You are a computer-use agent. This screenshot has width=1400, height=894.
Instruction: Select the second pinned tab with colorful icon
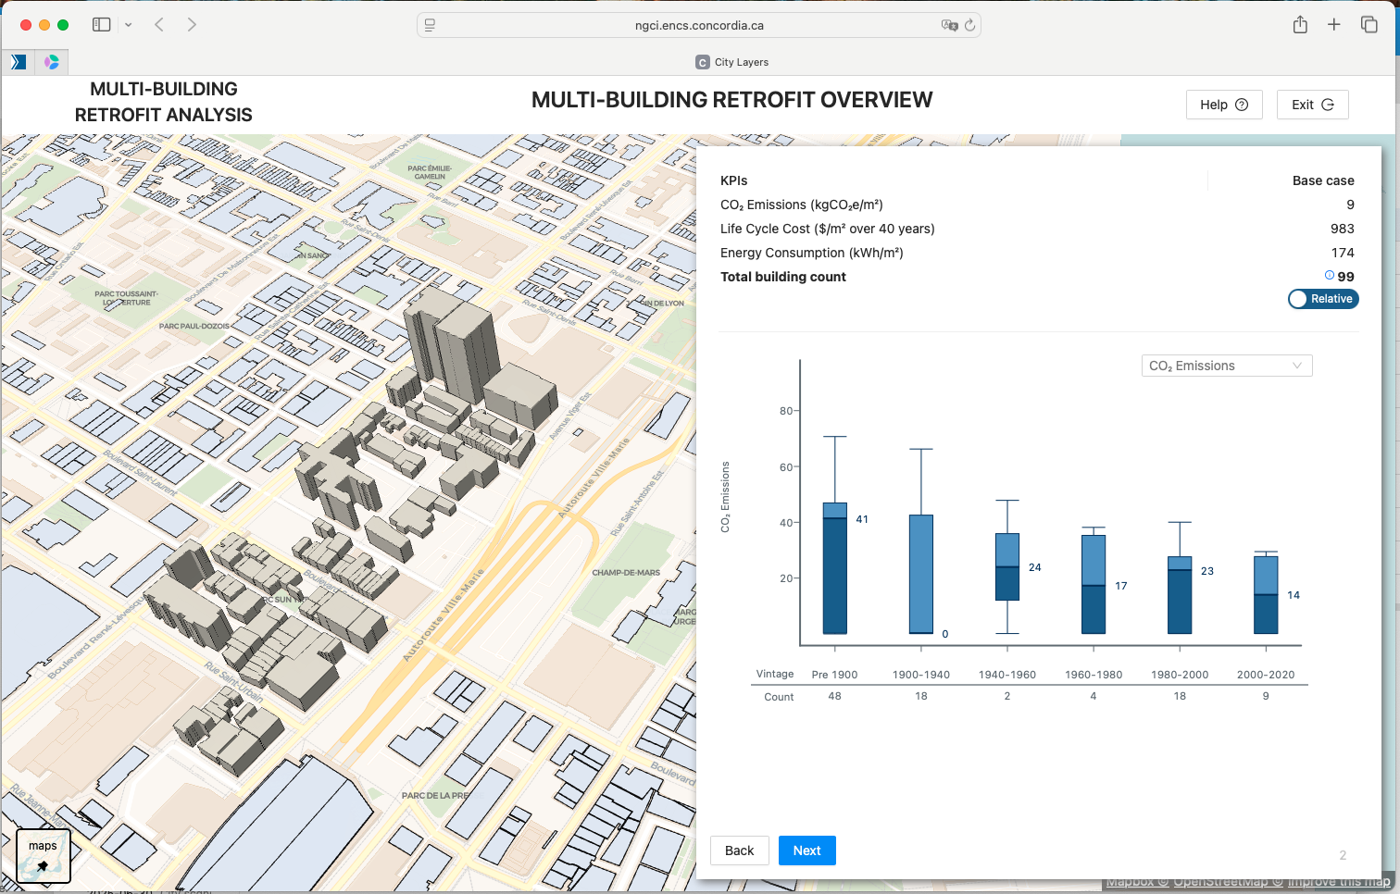coord(52,62)
